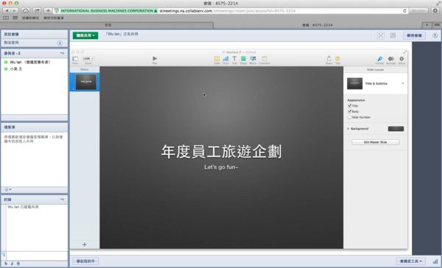Toggle the Title checkbox
The image size is (442, 268).
pos(349,106)
